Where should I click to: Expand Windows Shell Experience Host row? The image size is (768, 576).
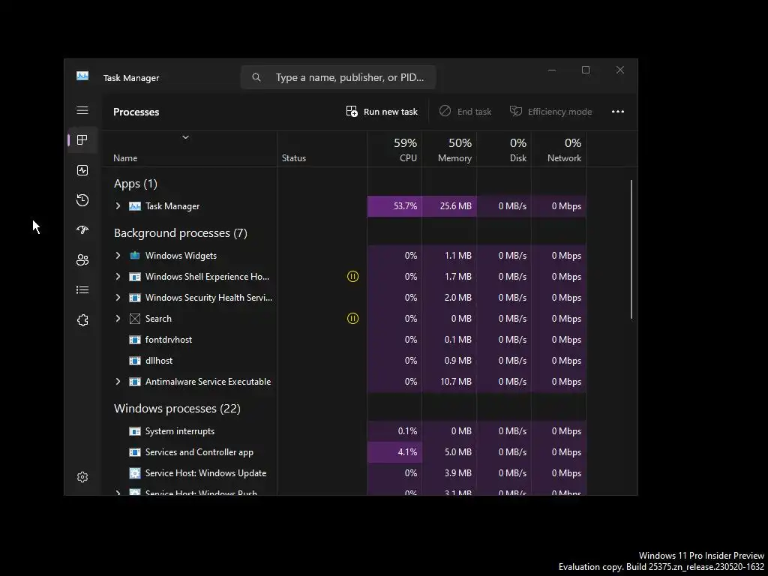(x=118, y=276)
